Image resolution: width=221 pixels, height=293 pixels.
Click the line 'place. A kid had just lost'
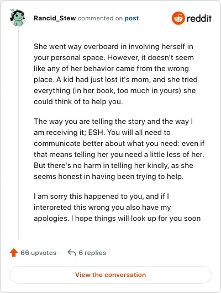115,80
